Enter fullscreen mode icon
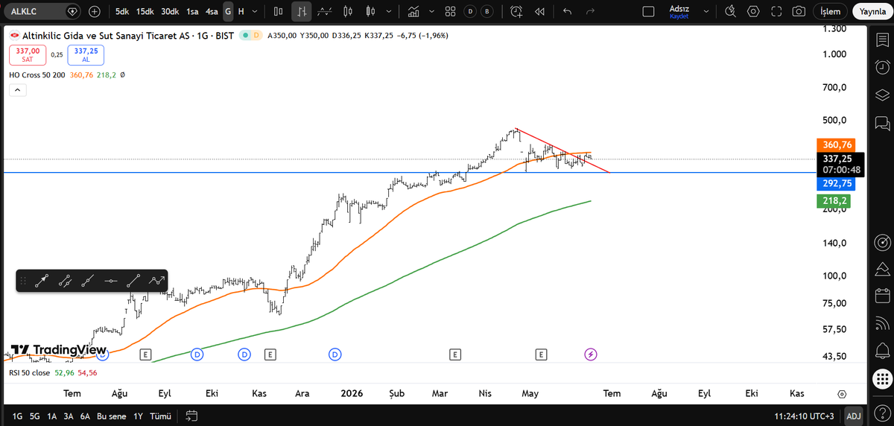Image resolution: width=894 pixels, height=426 pixels. point(776,11)
